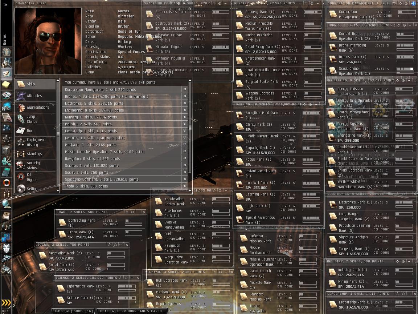Click the Battlecruisers Rank skill book icon
The height and width of the screenshot is (314, 418).
pyautogui.click(x=149, y=14)
